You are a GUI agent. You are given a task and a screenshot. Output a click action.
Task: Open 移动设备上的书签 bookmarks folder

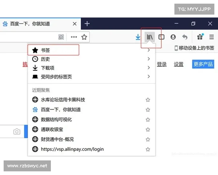coord(194,48)
